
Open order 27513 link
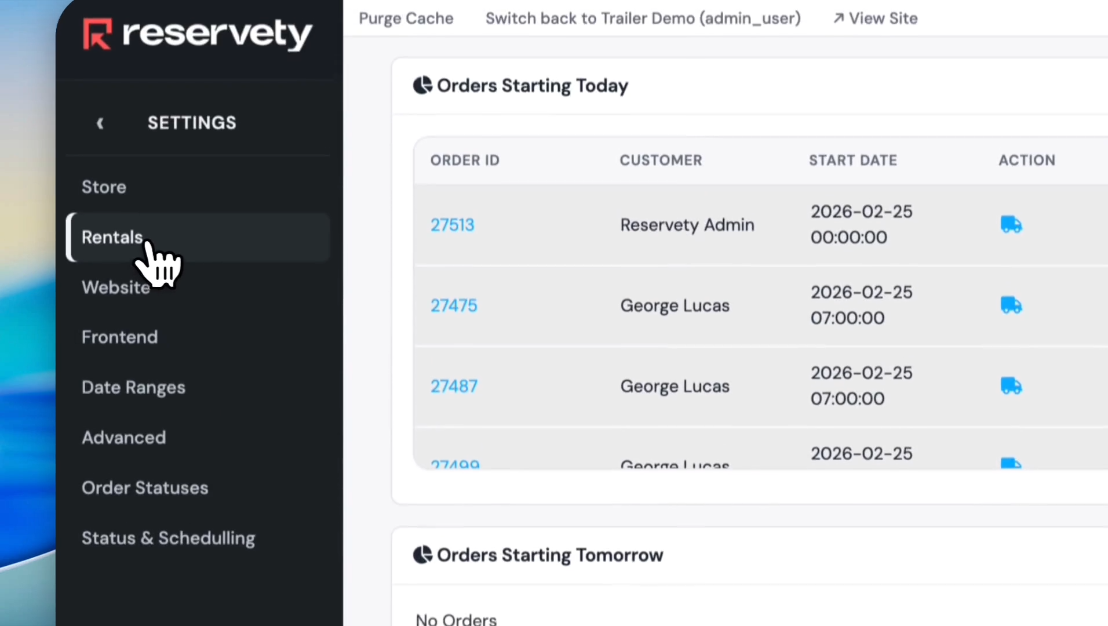[452, 225]
